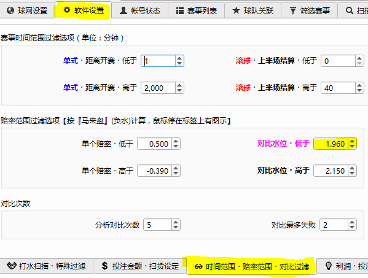
Task: Increase 对比最多失败 with up arrow
Action: pos(352,222)
